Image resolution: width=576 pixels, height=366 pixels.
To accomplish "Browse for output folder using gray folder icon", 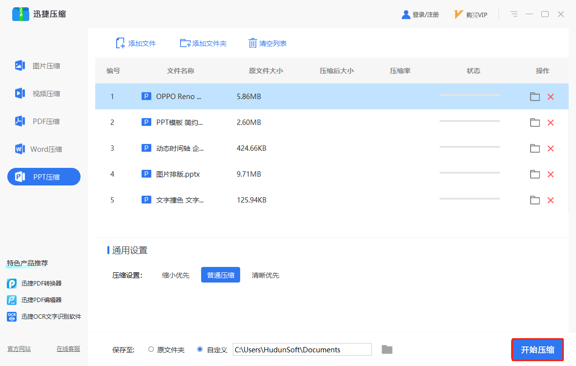I will tap(387, 349).
